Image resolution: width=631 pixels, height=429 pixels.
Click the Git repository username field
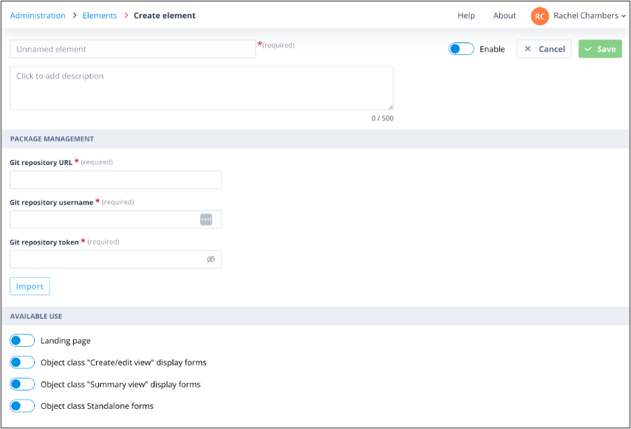116,219
